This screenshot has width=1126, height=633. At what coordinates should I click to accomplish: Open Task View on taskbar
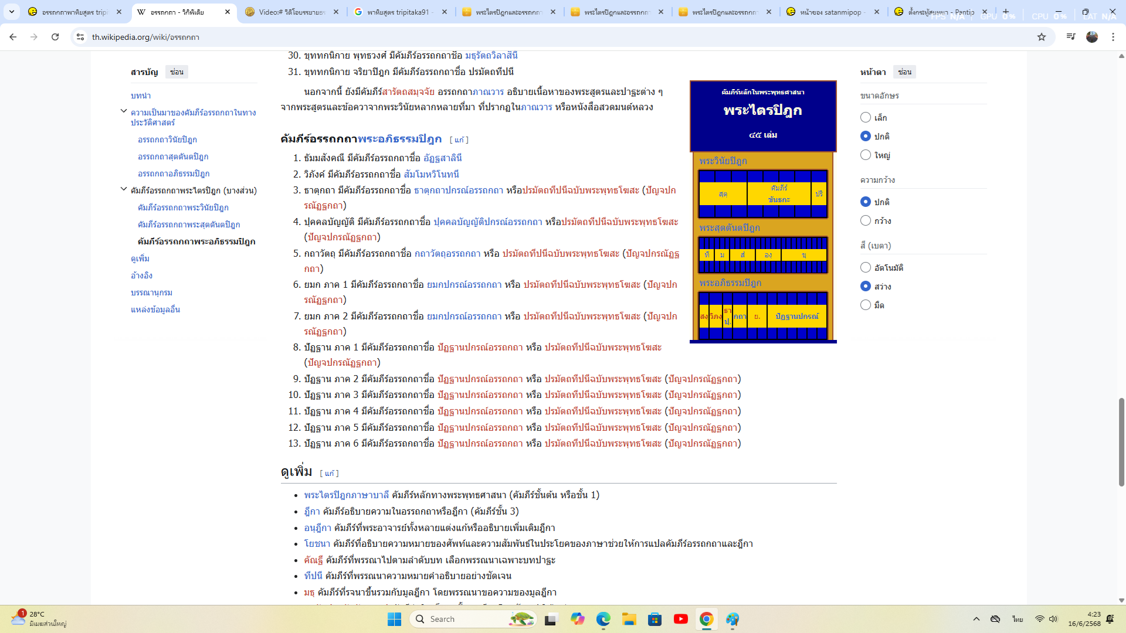pyautogui.click(x=551, y=619)
